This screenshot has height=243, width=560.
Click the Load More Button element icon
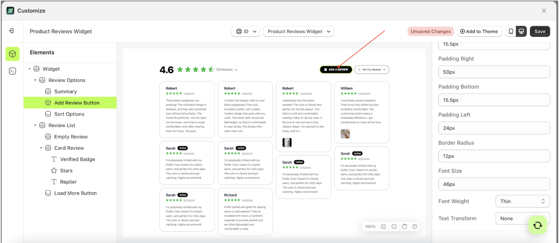click(48, 193)
